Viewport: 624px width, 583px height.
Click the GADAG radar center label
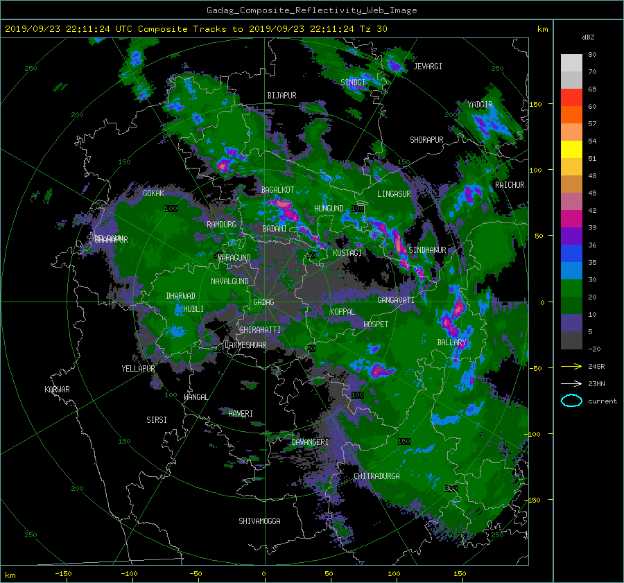[x=263, y=302]
